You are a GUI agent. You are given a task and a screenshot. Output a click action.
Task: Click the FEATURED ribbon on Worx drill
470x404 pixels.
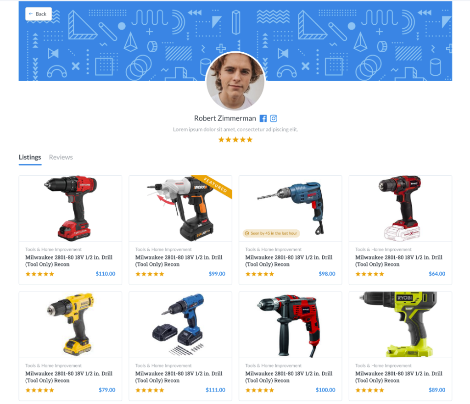click(215, 185)
